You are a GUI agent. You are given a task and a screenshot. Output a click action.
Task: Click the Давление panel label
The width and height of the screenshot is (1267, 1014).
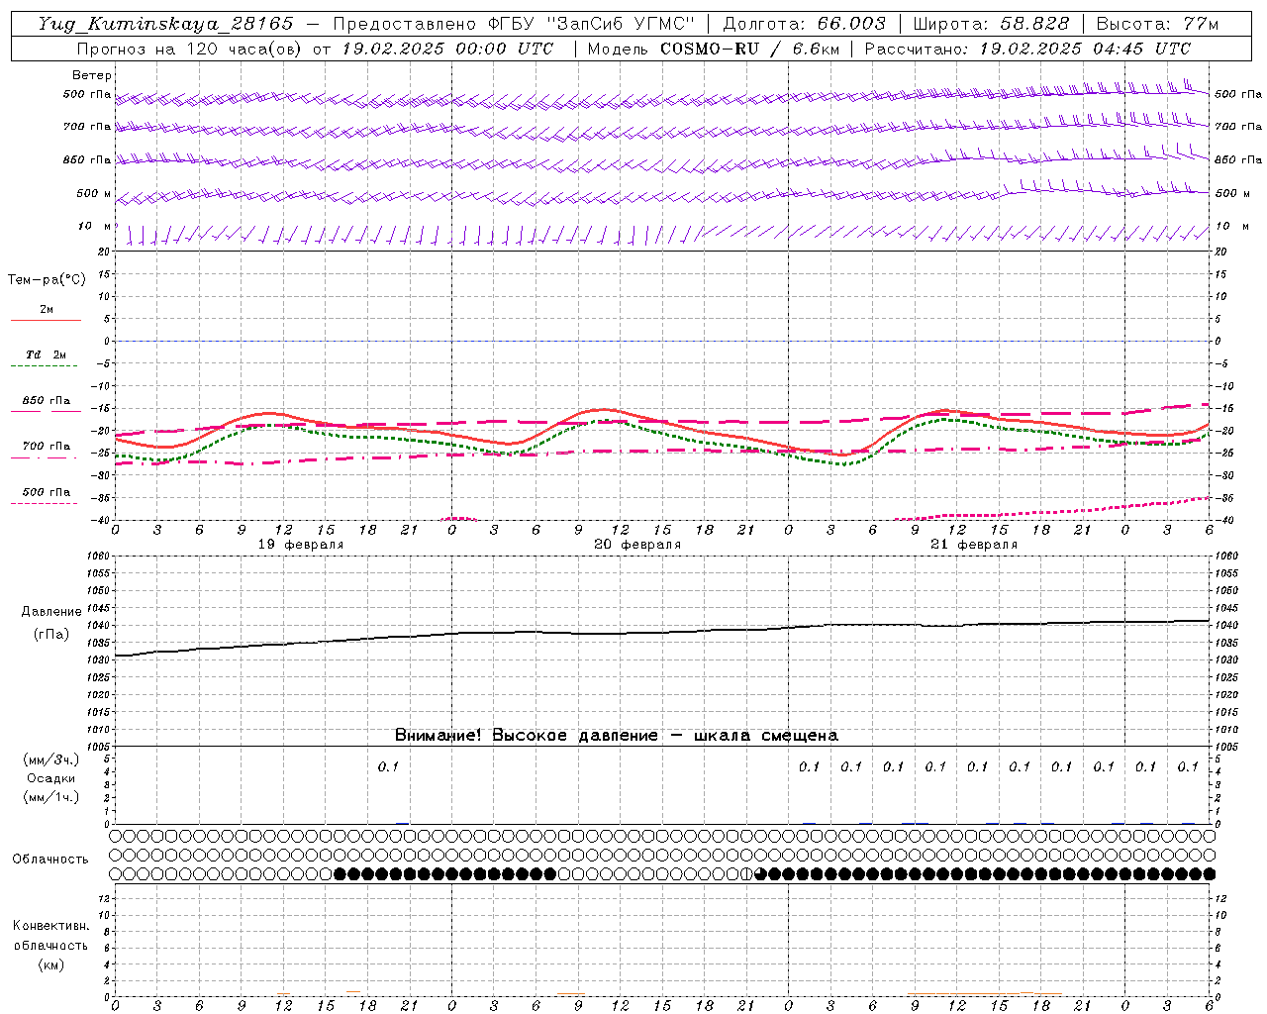(x=50, y=612)
